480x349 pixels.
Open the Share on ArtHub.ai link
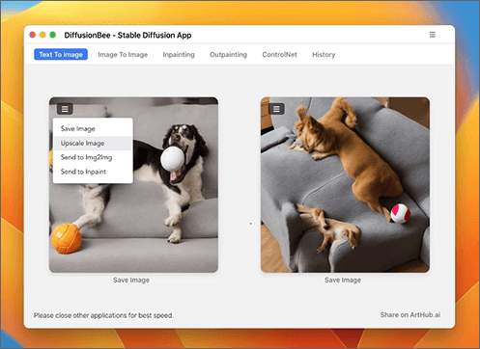pos(410,314)
